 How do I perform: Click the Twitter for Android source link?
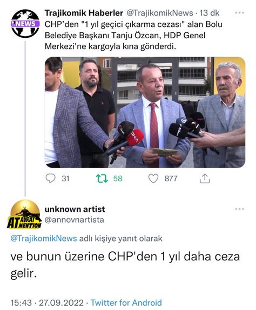coord(126,302)
